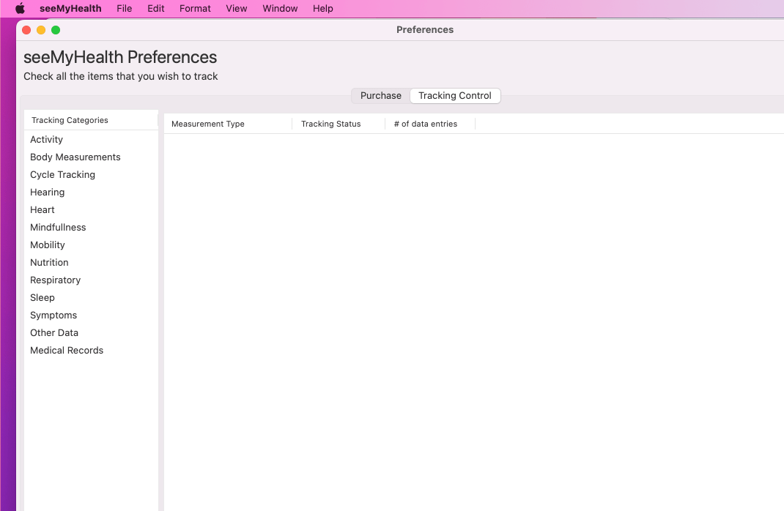Select the Nutrition category
The height and width of the screenshot is (511, 784).
91,262
